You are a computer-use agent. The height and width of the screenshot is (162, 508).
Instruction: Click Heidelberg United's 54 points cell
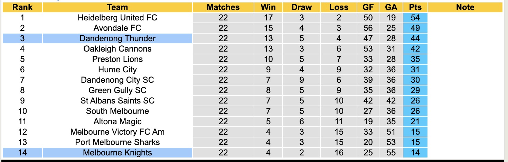coord(415,18)
